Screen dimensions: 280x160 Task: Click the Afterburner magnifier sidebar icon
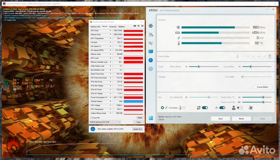(x=151, y=43)
